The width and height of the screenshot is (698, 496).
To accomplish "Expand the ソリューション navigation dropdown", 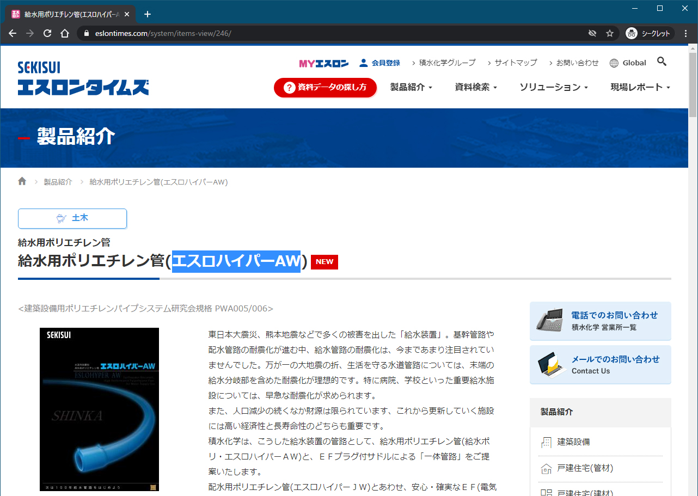I will point(554,87).
